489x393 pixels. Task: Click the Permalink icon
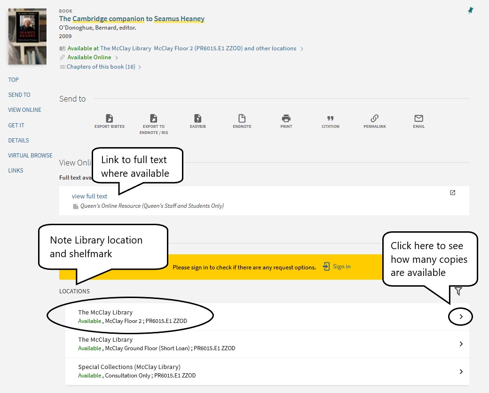click(374, 118)
